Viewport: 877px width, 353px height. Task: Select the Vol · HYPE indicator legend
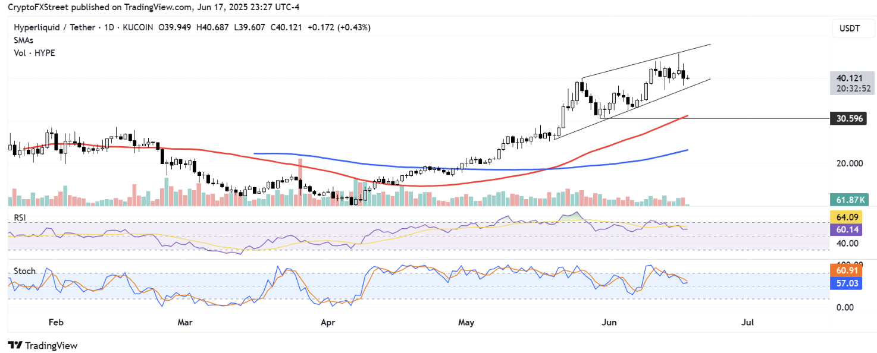coord(35,53)
